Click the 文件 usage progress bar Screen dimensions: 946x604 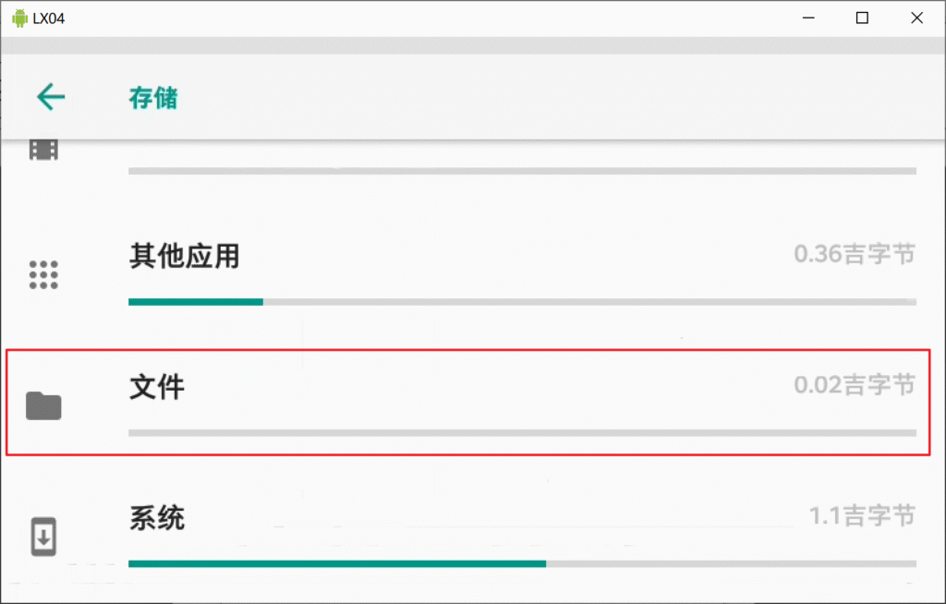[523, 432]
